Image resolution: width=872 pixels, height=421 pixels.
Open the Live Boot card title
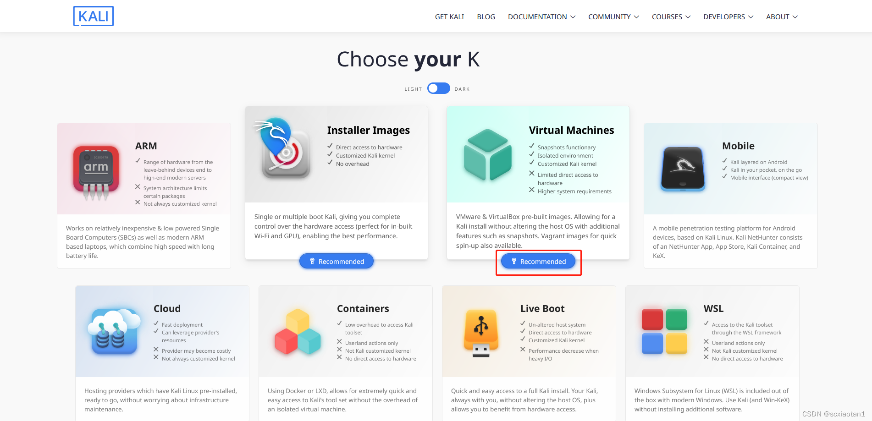click(x=542, y=309)
